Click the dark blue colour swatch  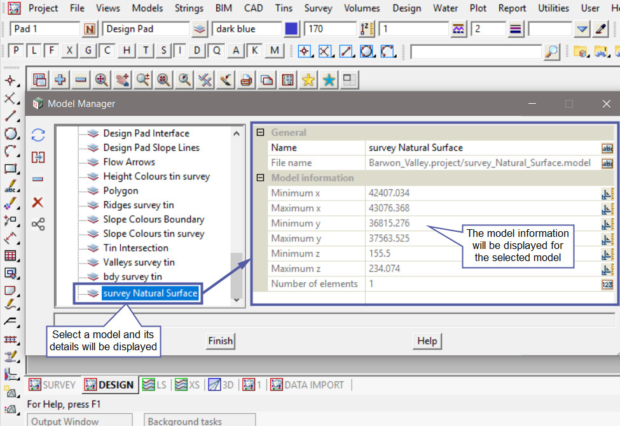coord(291,29)
